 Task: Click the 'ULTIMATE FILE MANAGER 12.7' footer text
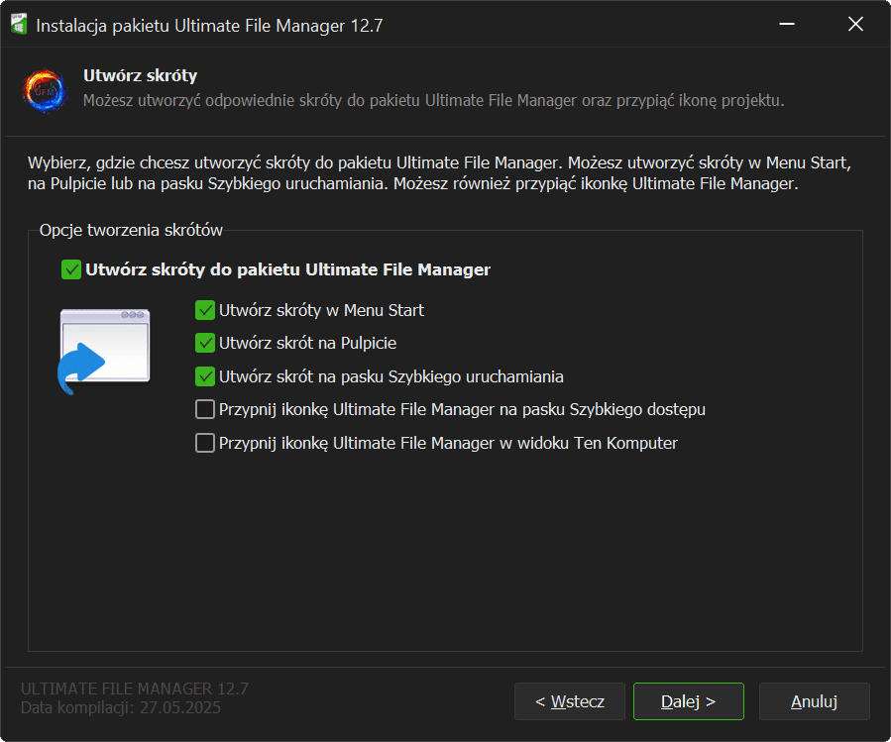135,689
